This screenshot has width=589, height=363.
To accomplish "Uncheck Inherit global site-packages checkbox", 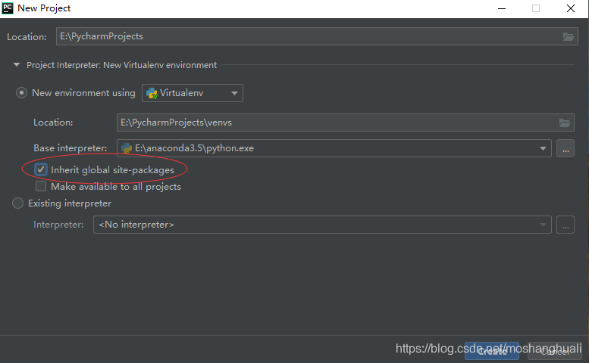I will click(x=41, y=169).
